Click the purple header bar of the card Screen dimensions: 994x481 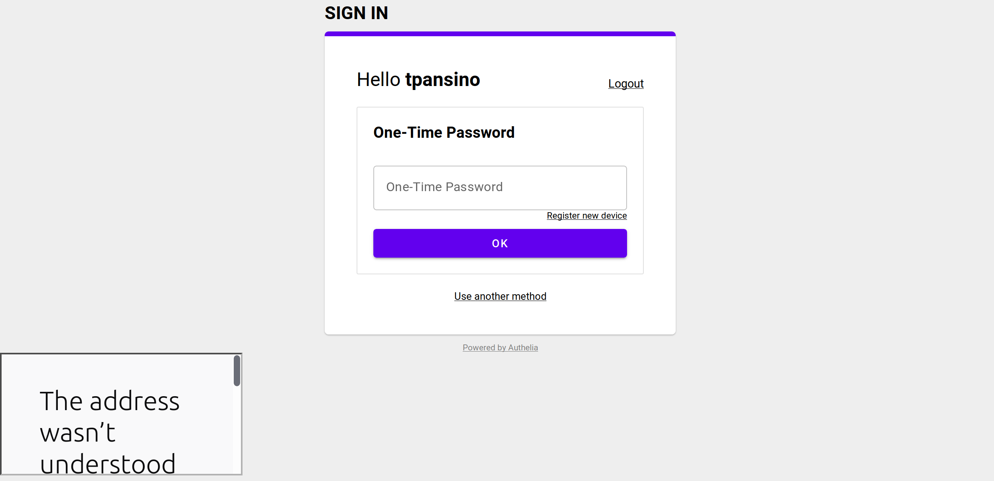pos(500,34)
